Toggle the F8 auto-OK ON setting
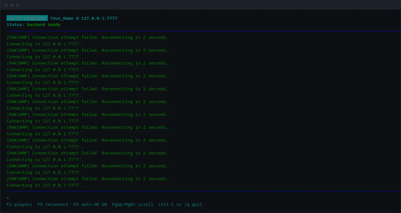401x213 pixels. (90, 204)
